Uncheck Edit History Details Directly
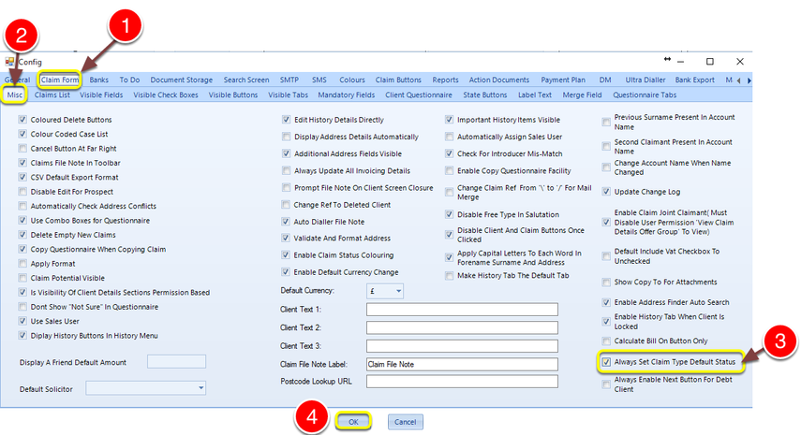Image resolution: width=801 pixels, height=435 pixels. [286, 120]
